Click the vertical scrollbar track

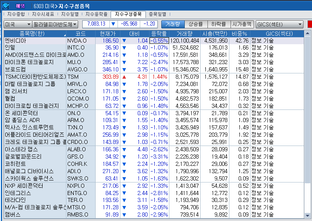click(307, 124)
